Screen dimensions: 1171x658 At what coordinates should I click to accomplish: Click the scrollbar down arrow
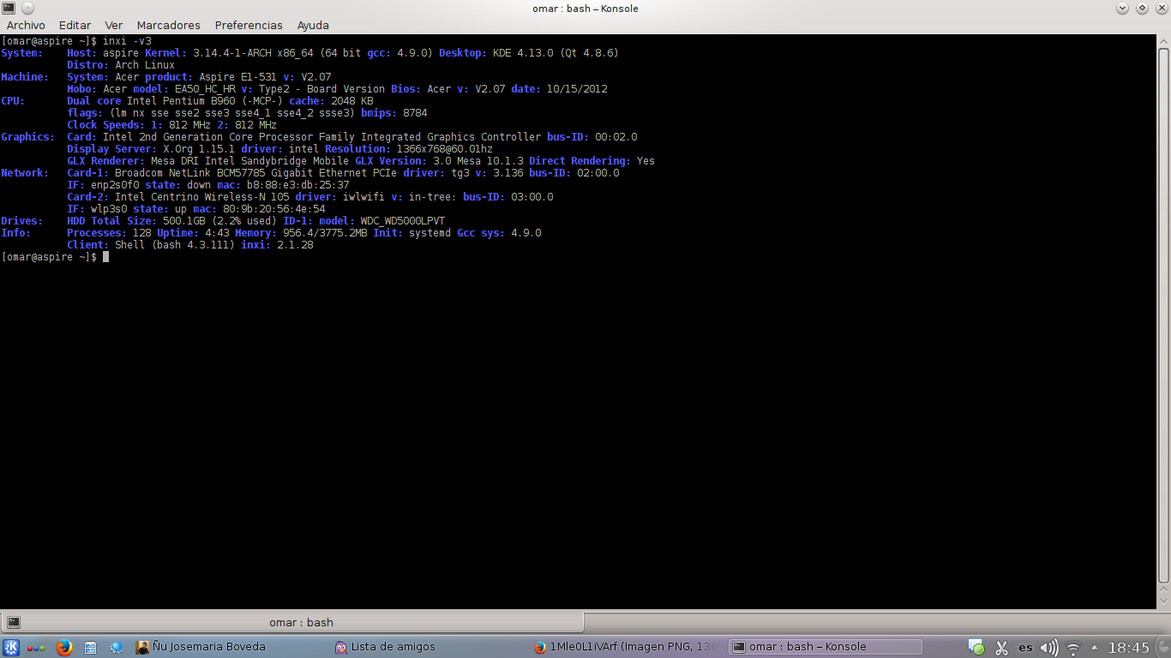pos(1163,603)
